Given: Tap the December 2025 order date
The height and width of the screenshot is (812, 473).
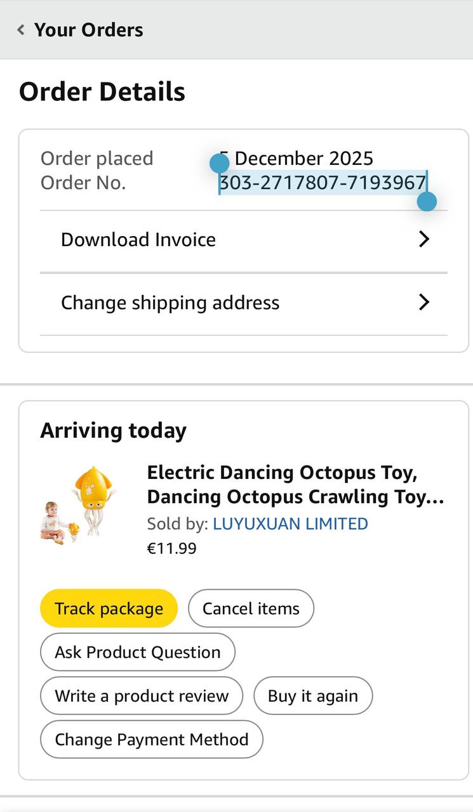Looking at the screenshot, I should (x=303, y=158).
